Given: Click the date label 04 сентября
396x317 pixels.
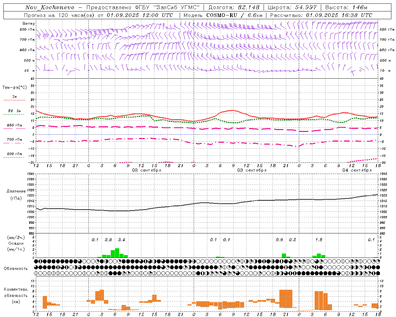Looking at the screenshot, I should pos(357,170).
